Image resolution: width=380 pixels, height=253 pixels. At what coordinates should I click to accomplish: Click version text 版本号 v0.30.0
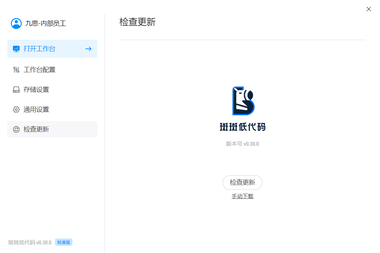click(x=242, y=144)
